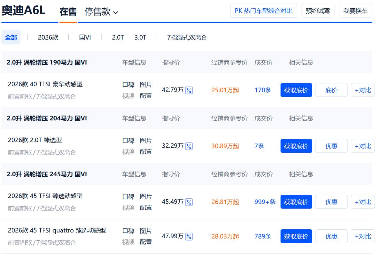The width and height of the screenshot is (382, 260).
Task: Open 口碑 for 45 TFSI quattro 臻选动感型
Action: [x=128, y=231]
